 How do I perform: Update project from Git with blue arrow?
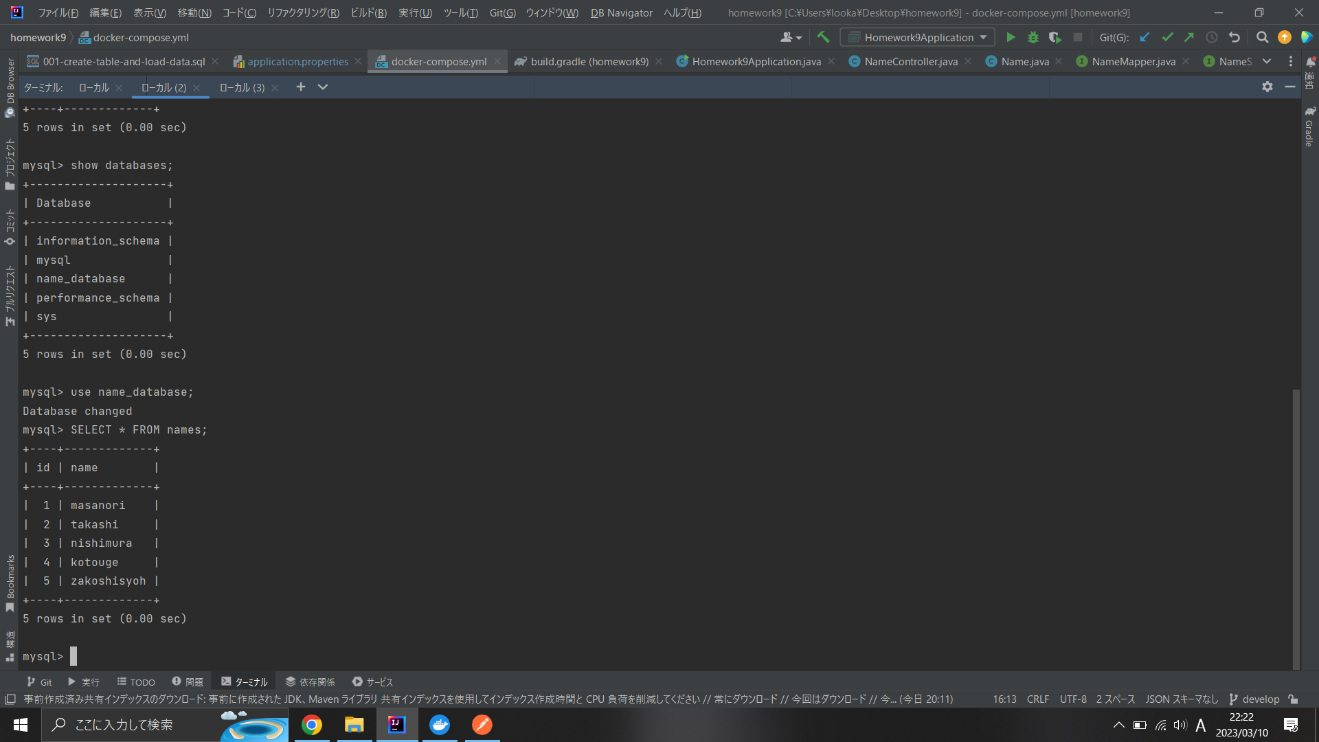pyautogui.click(x=1145, y=37)
